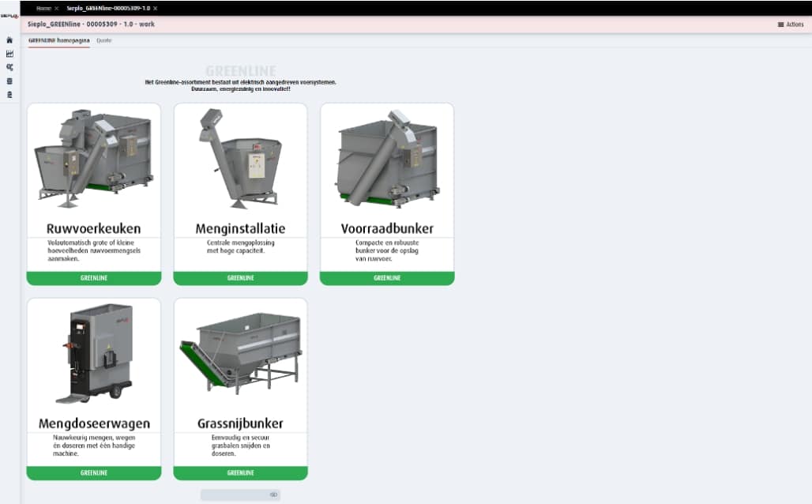Close the Home tab with its X

tap(57, 8)
